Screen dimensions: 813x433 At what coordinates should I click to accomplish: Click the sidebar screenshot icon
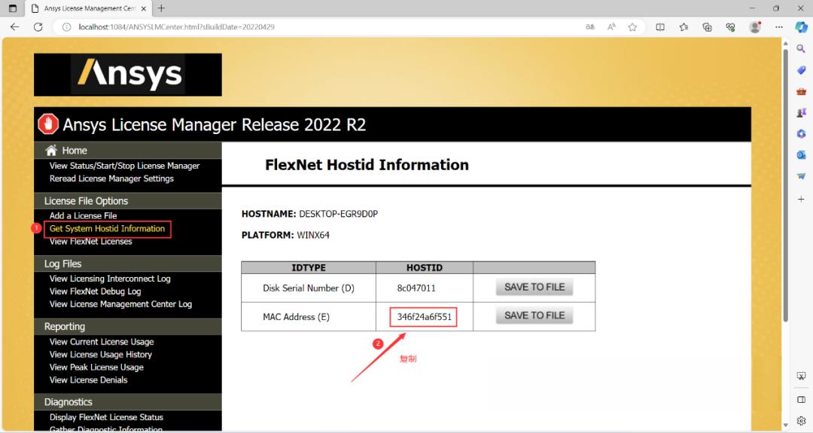point(801,376)
